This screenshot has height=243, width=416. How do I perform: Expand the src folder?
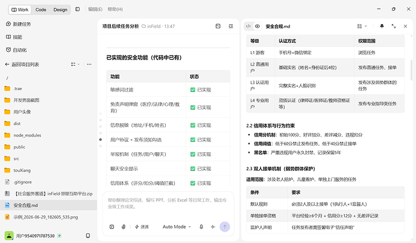48,159
